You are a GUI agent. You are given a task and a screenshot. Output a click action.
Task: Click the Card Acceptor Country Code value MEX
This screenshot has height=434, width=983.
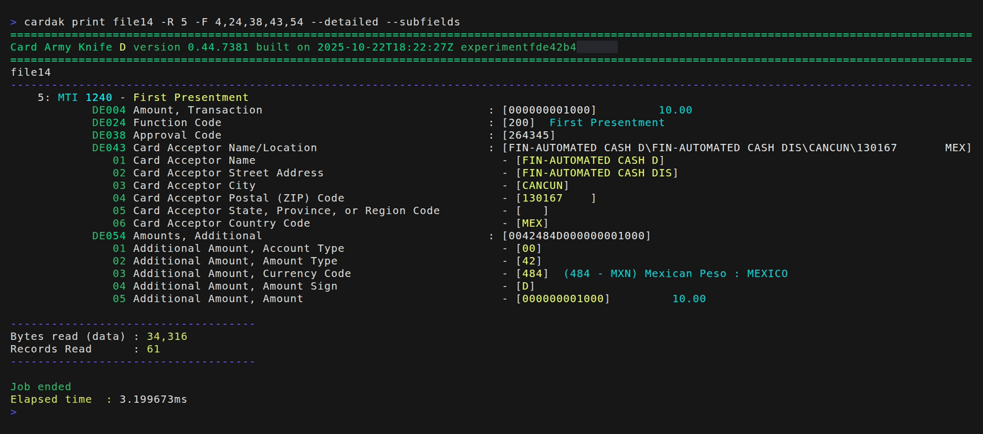[532, 223]
